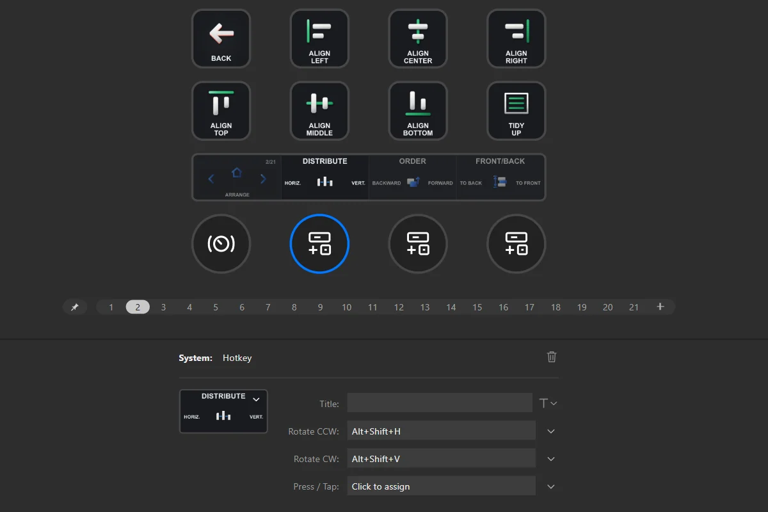
Task: Click the 'Hotkey' action name text
Action: click(x=237, y=358)
